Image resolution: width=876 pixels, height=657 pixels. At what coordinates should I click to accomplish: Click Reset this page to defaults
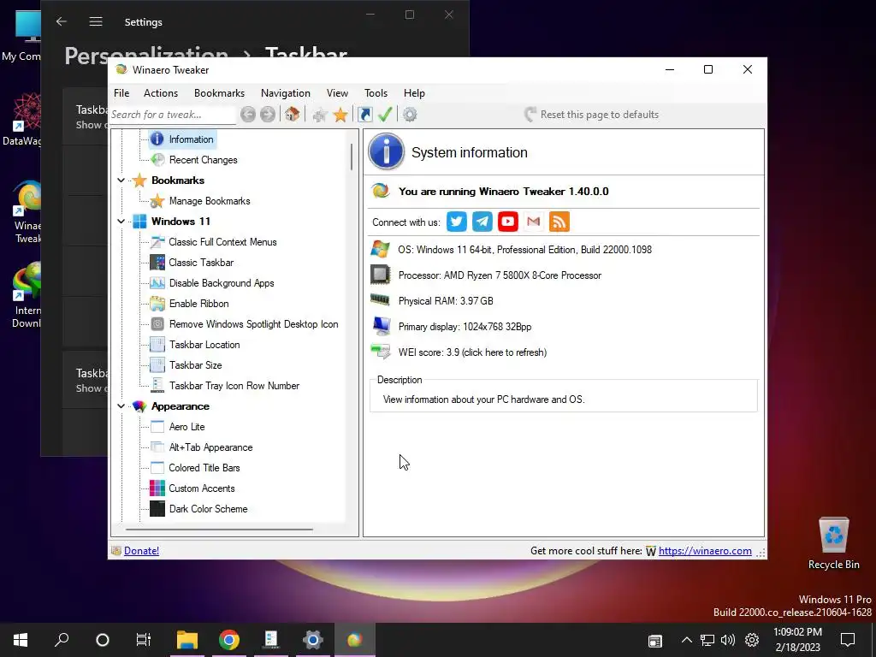[x=592, y=115]
